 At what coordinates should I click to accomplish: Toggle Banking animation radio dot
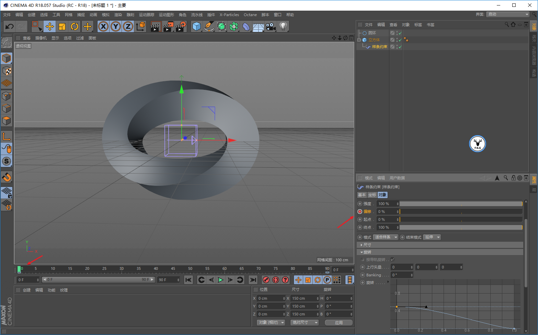tap(363, 275)
